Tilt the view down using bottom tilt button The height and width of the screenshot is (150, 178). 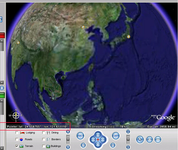(x=128, y=147)
